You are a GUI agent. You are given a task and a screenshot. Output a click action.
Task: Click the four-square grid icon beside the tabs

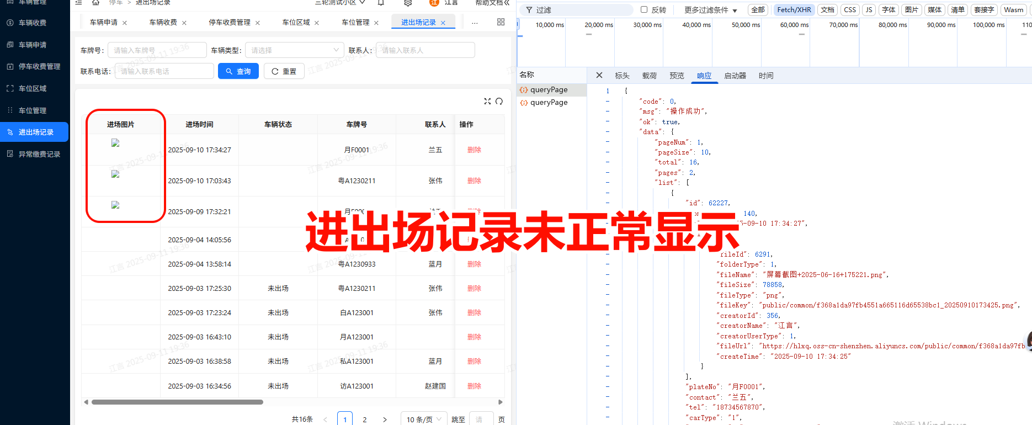point(501,22)
